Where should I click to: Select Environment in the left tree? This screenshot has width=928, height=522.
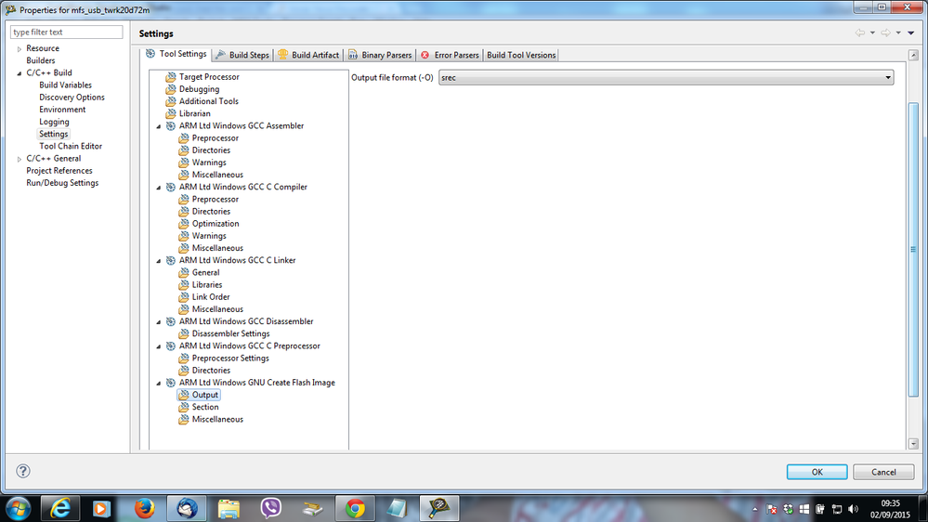[62, 110]
